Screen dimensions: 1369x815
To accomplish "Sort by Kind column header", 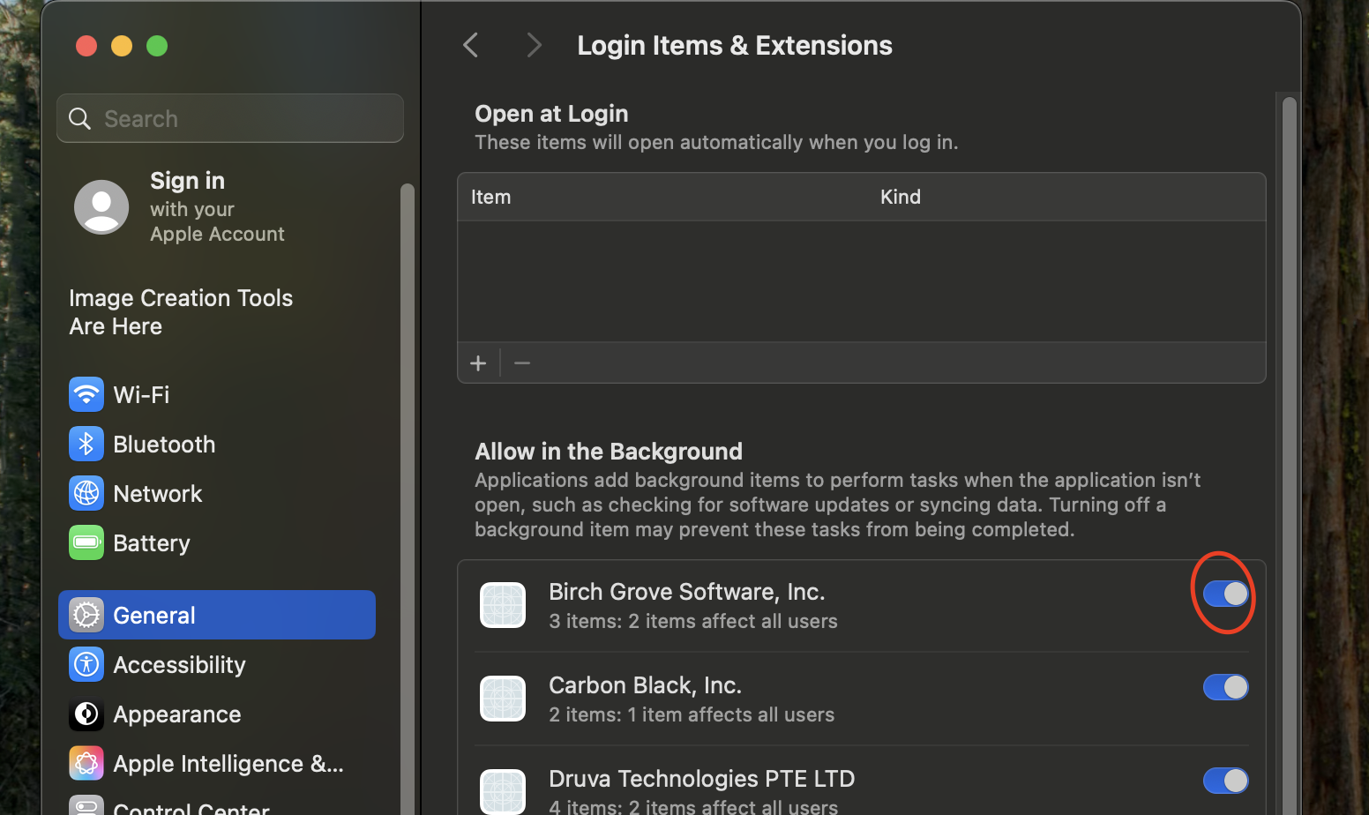I will point(900,197).
